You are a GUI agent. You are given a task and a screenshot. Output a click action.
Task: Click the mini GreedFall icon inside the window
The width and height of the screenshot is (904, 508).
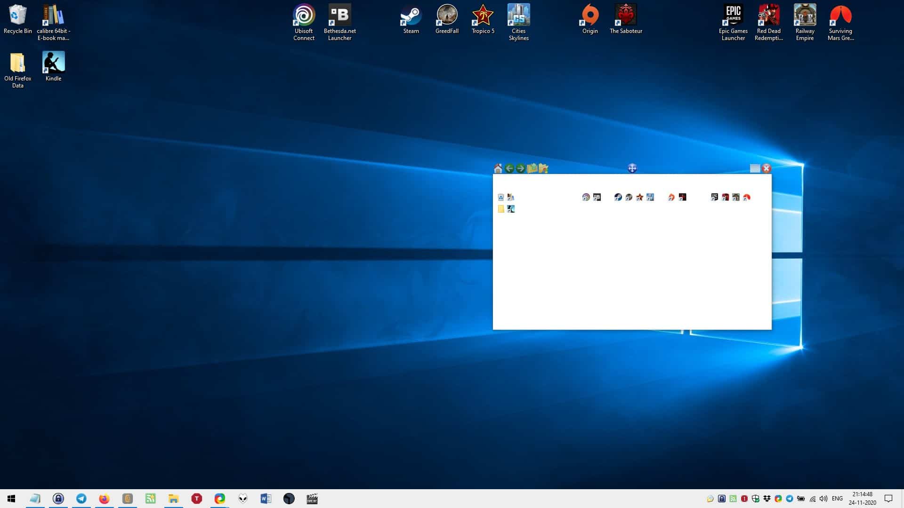[x=629, y=198]
